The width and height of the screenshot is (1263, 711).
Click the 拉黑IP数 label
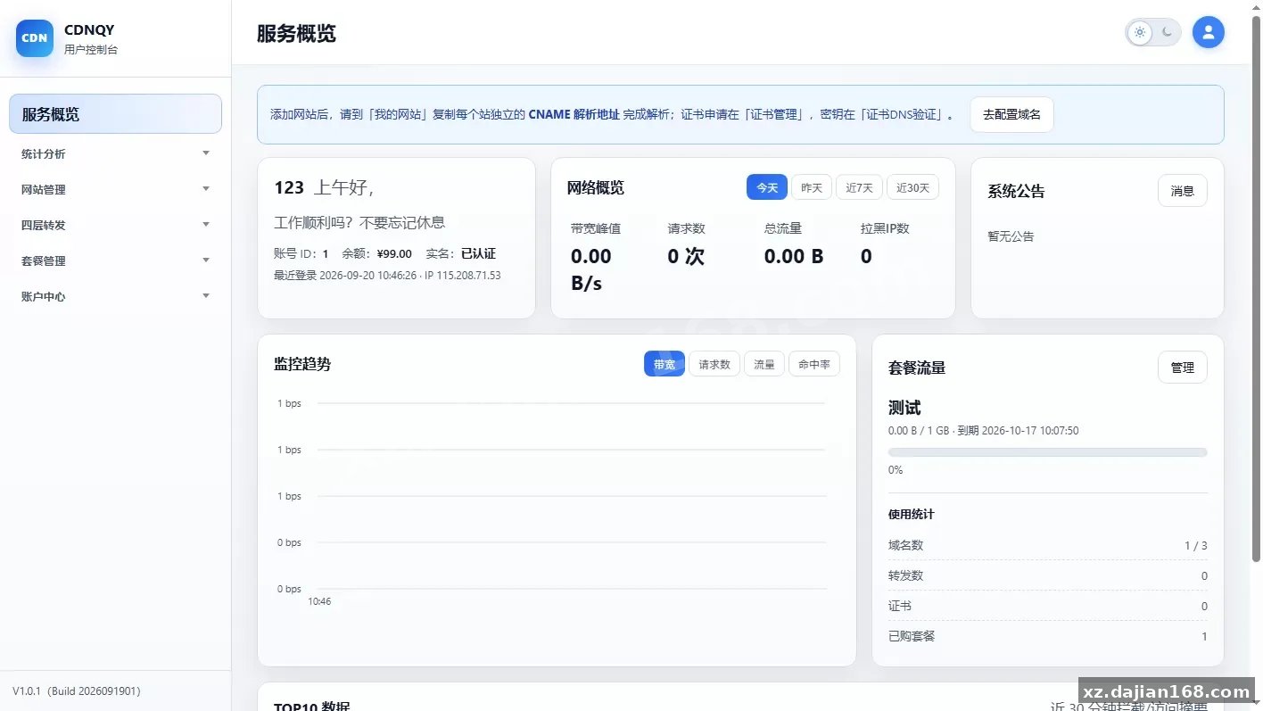pos(885,228)
